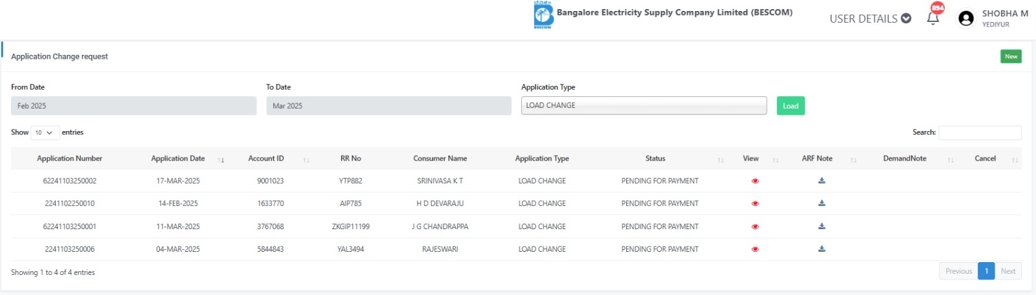The width and height of the screenshot is (1036, 295).
Task: Focus the Search input field
Action: pos(980,132)
